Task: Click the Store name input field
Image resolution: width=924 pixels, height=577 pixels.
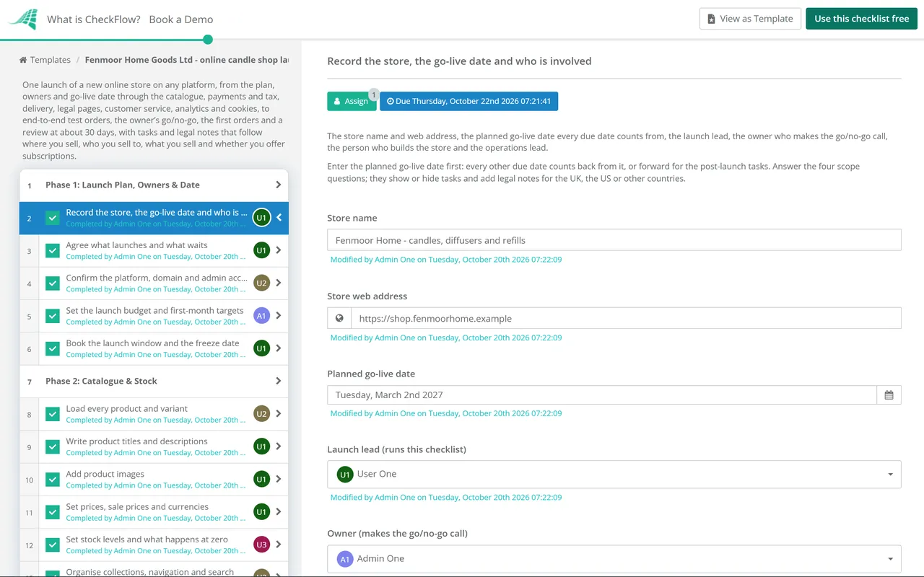Action: tap(614, 240)
